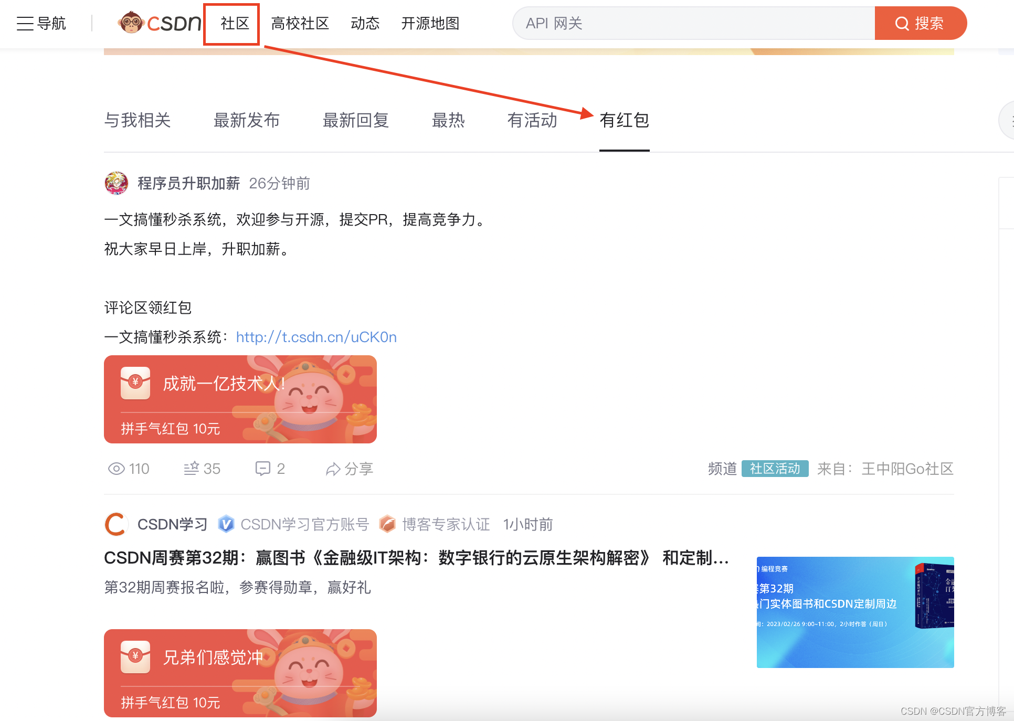Viewport: 1014px width, 721px height.
Task: Open the CSDN周赛第32期 post title
Action: coord(417,558)
